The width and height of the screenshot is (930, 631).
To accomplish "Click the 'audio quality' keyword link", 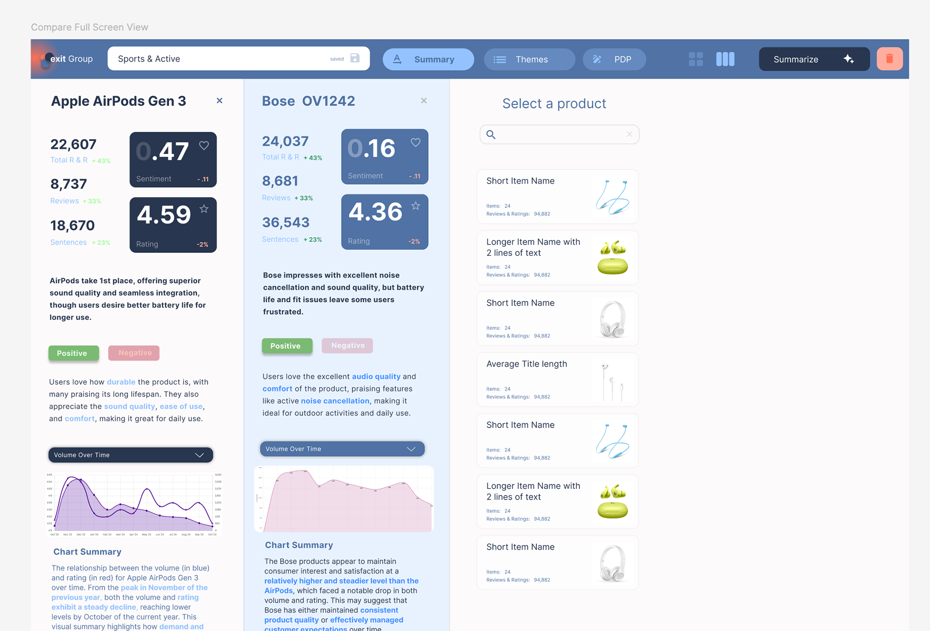I will point(376,376).
